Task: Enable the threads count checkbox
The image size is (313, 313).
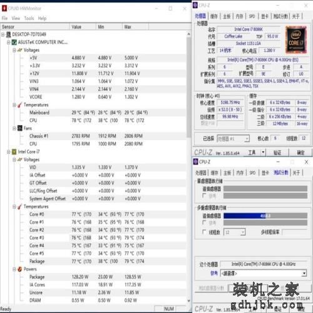Action: coord(204,232)
